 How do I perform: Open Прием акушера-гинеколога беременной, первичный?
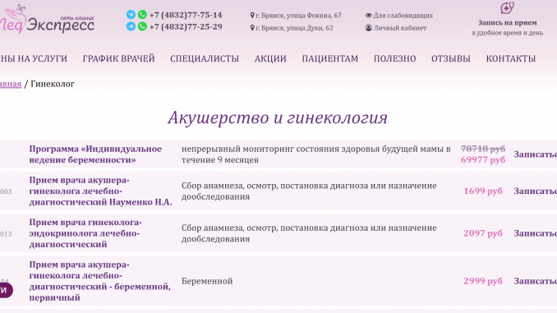100,281
